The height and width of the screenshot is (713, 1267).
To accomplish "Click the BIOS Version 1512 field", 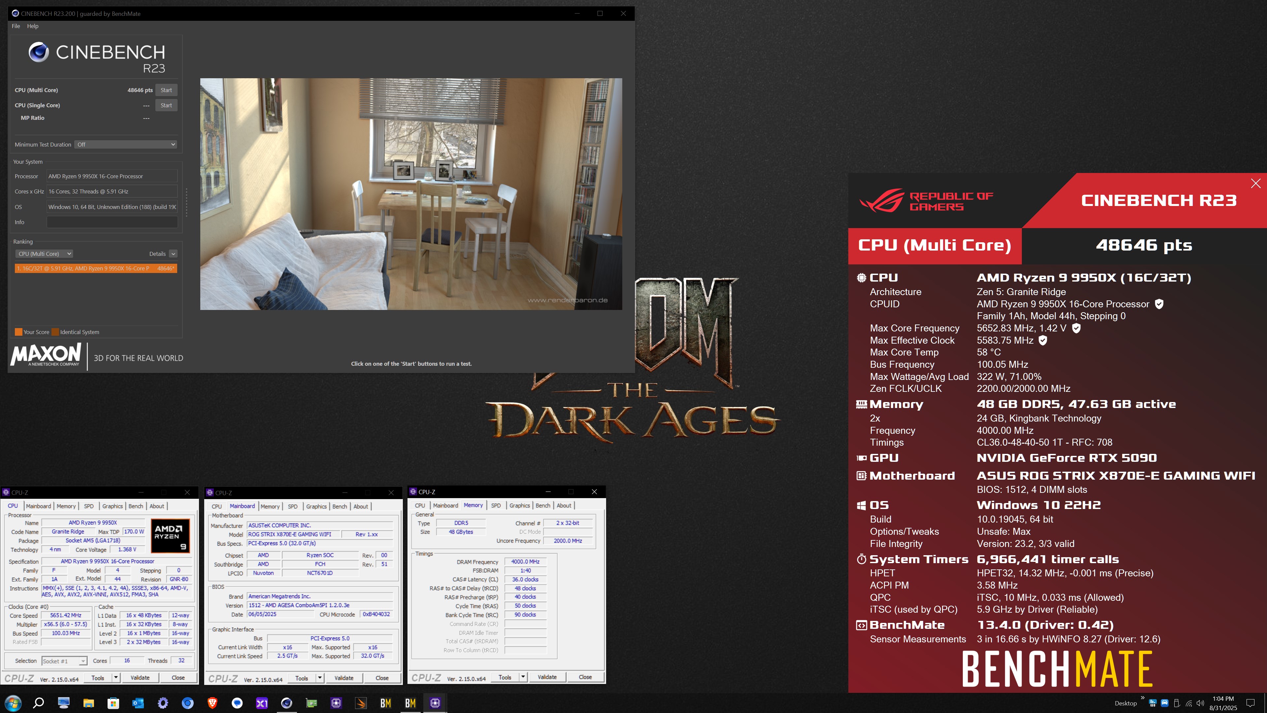I will (x=320, y=606).
